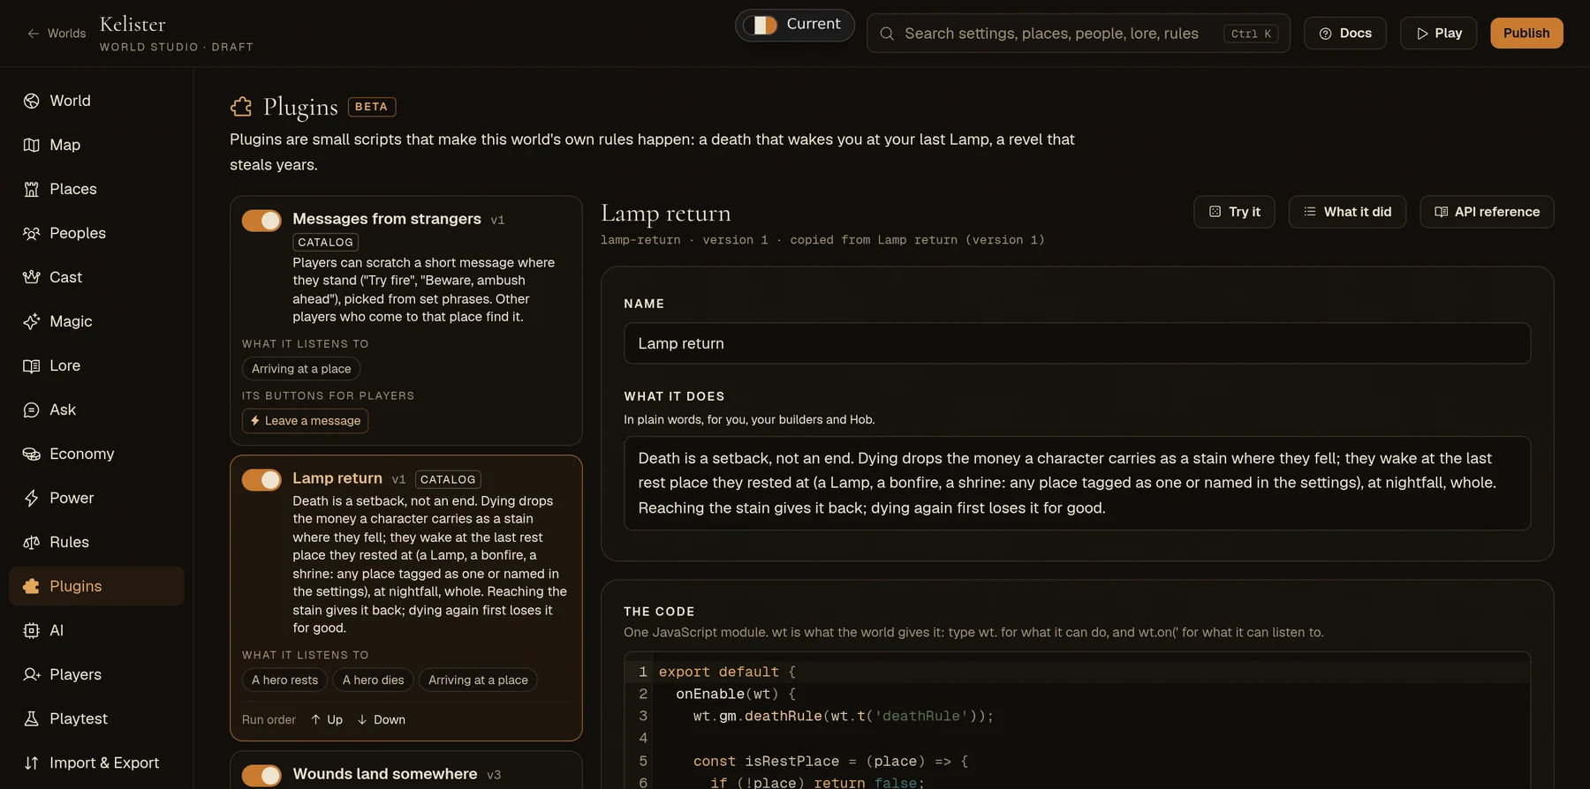
Task: Click the Players person icon
Action: point(32,674)
